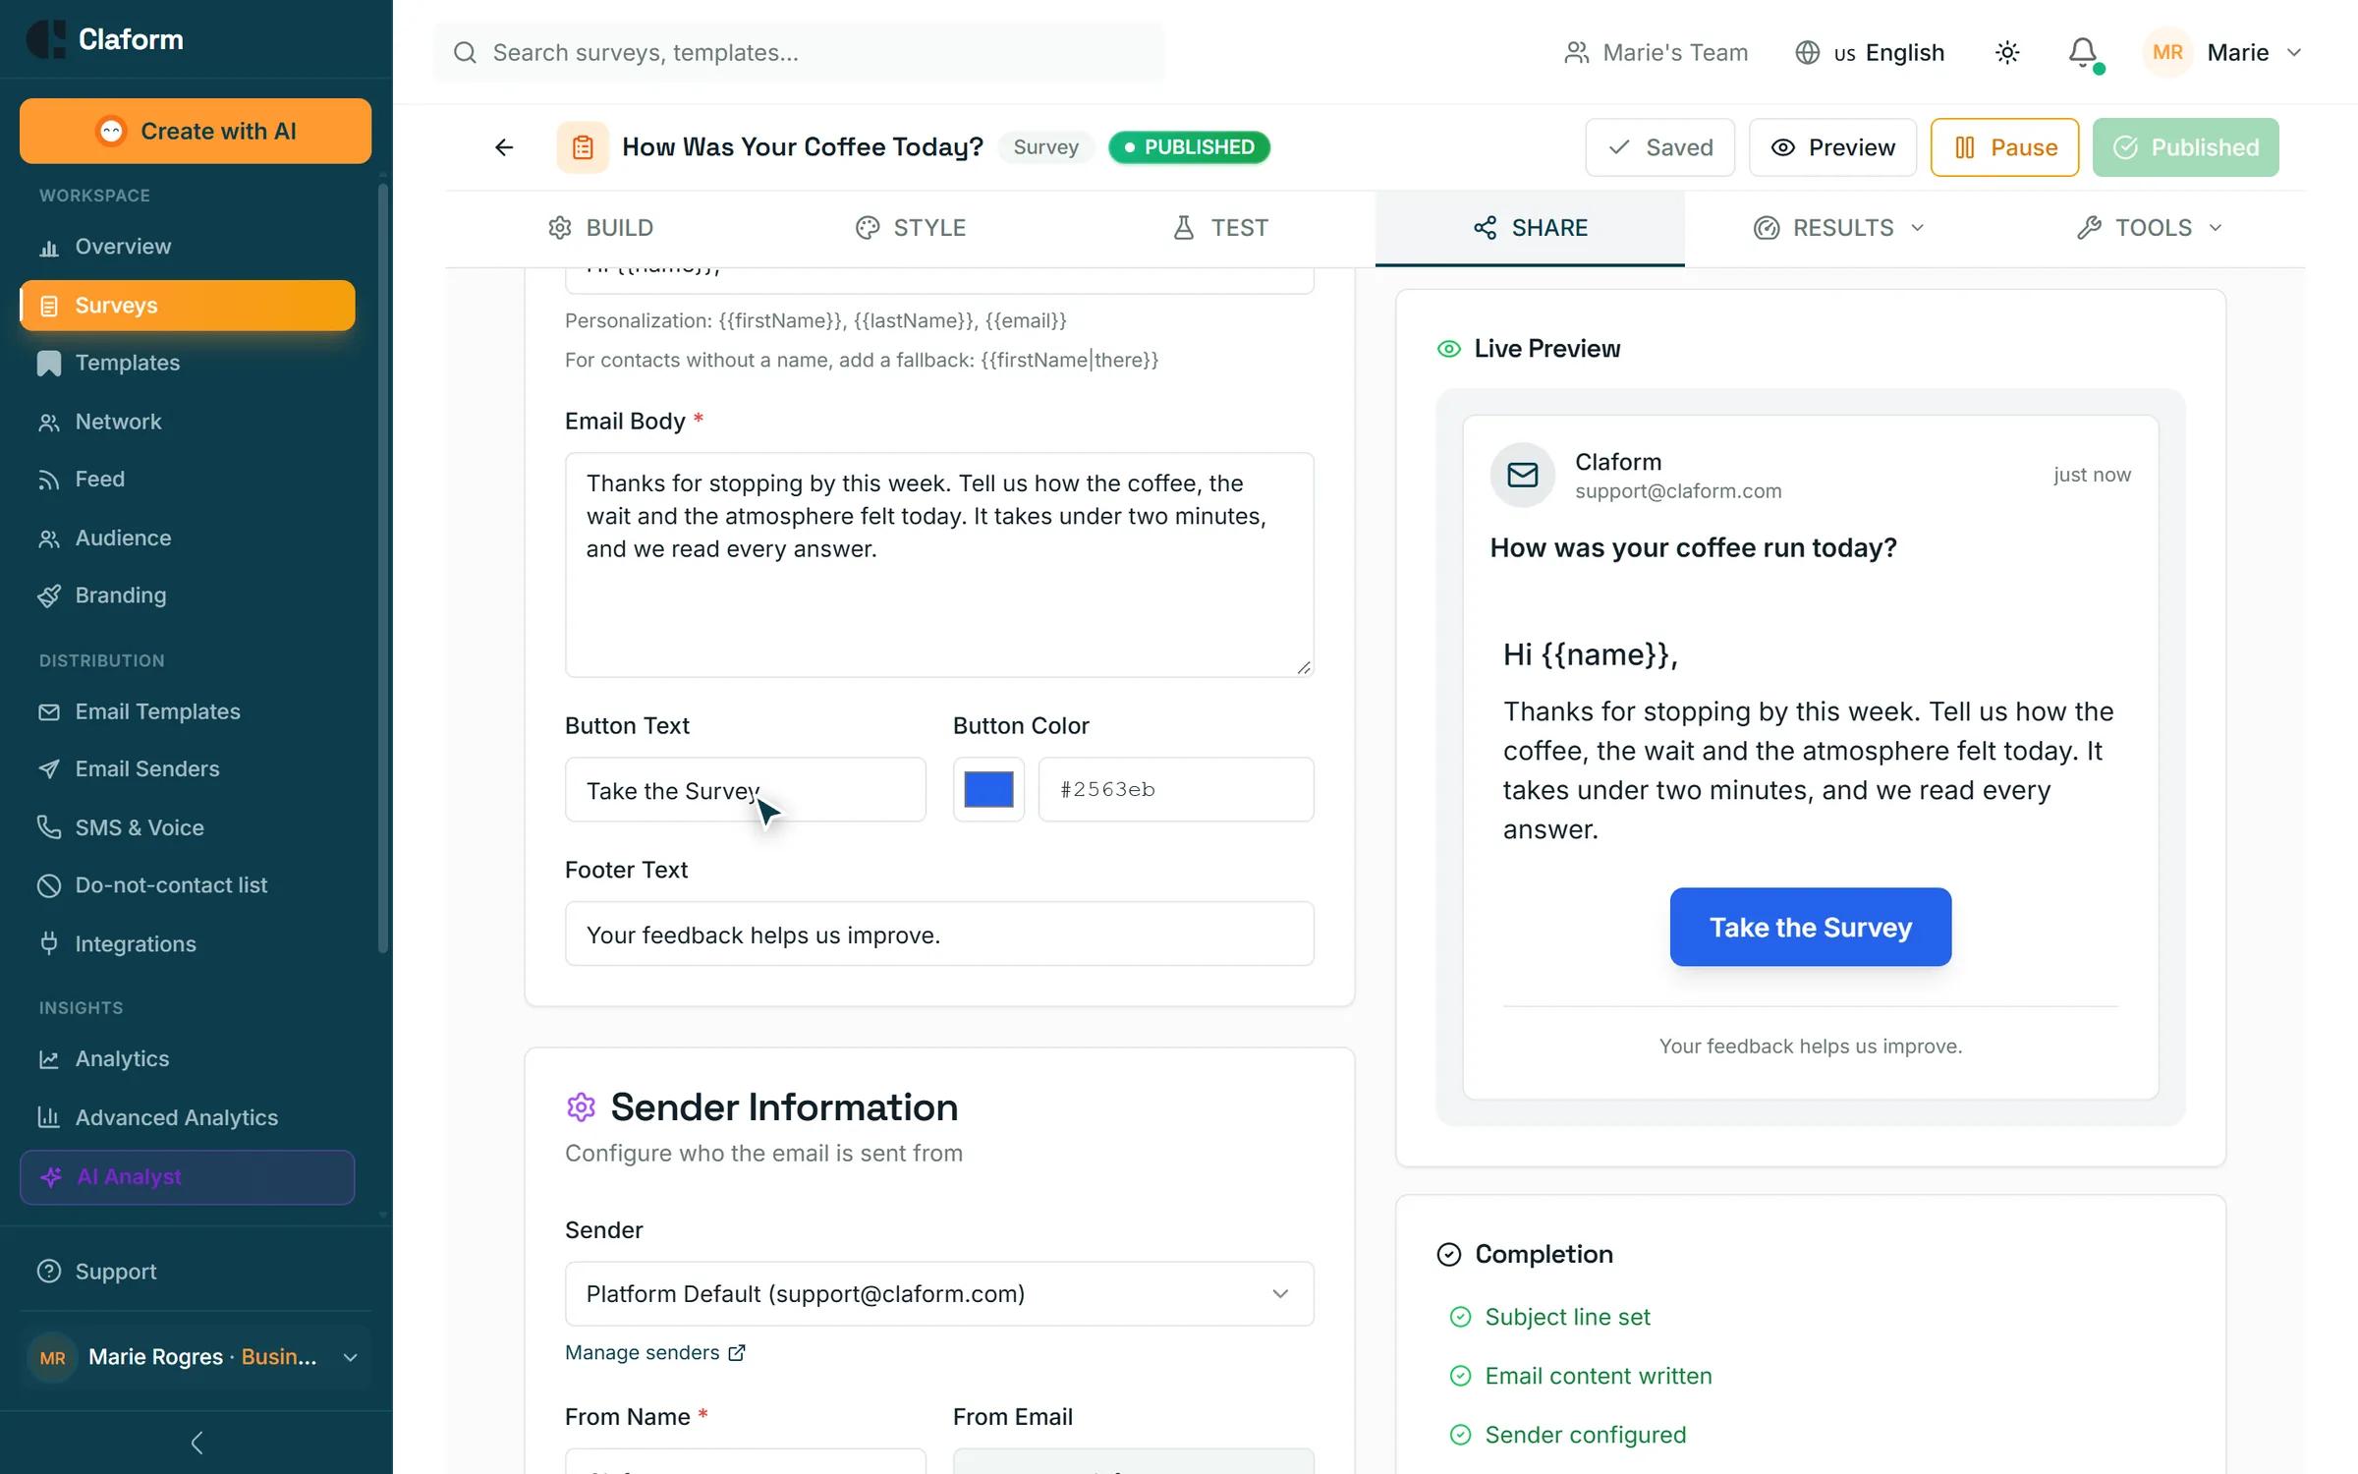2358x1474 pixels.
Task: Toggle the light/dark theme sun icon
Action: tap(2007, 52)
